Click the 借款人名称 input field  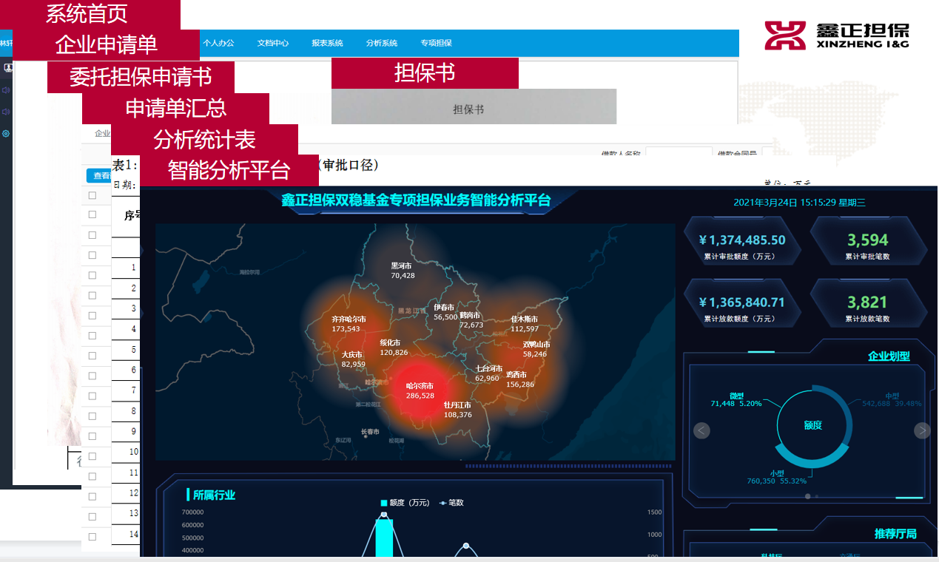coord(678,153)
